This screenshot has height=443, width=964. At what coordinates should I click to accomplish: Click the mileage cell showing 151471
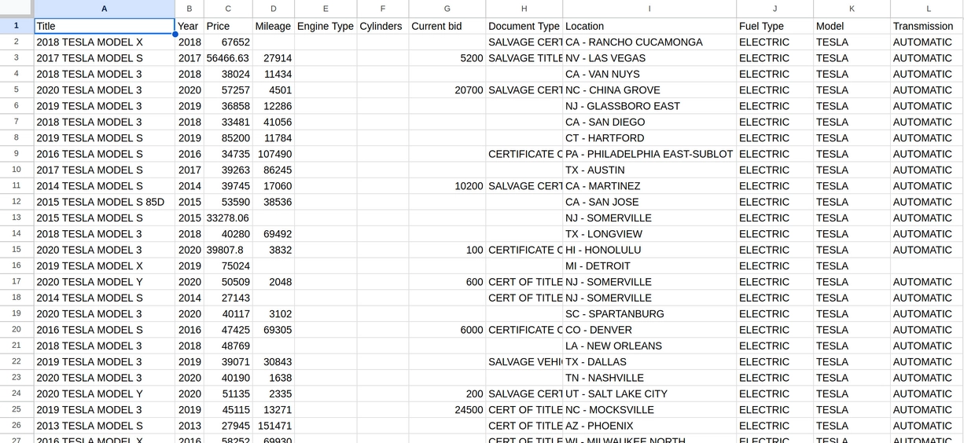pos(274,426)
